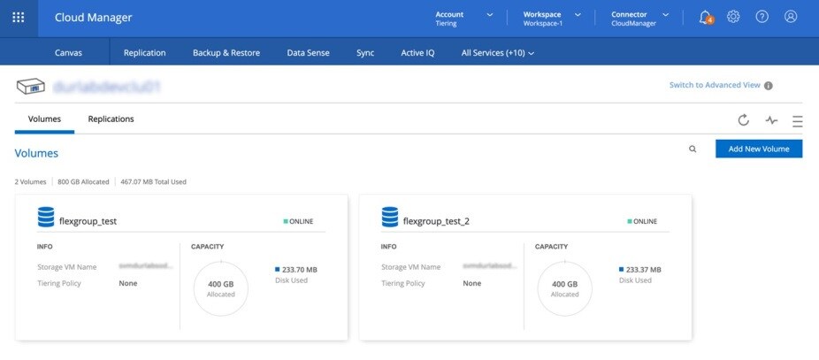Go to the Data Sense service

[x=308, y=53]
